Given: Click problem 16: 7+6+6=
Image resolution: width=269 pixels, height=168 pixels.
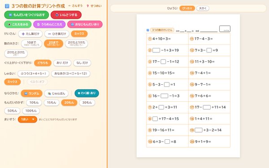Looking at the screenshot, I should tap(203, 96).
